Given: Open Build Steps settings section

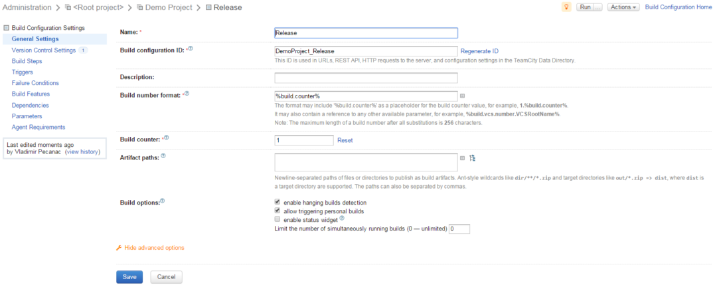Looking at the screenshot, I should (27, 61).
